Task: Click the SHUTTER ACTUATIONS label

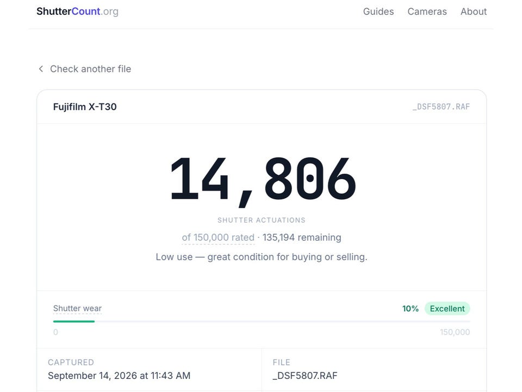Action: pos(262,220)
